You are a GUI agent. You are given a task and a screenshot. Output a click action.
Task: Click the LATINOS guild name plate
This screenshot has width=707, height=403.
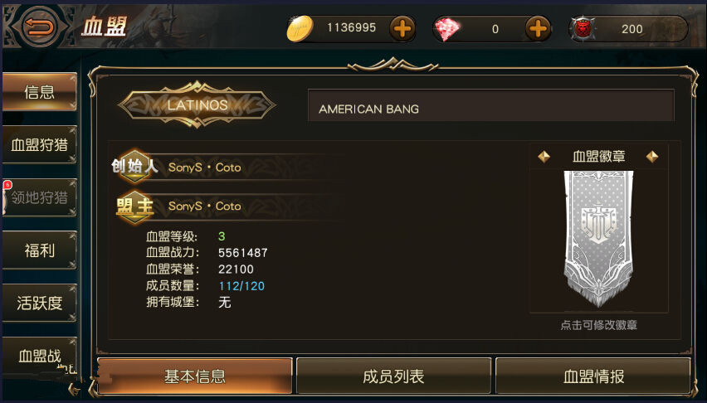coord(197,105)
